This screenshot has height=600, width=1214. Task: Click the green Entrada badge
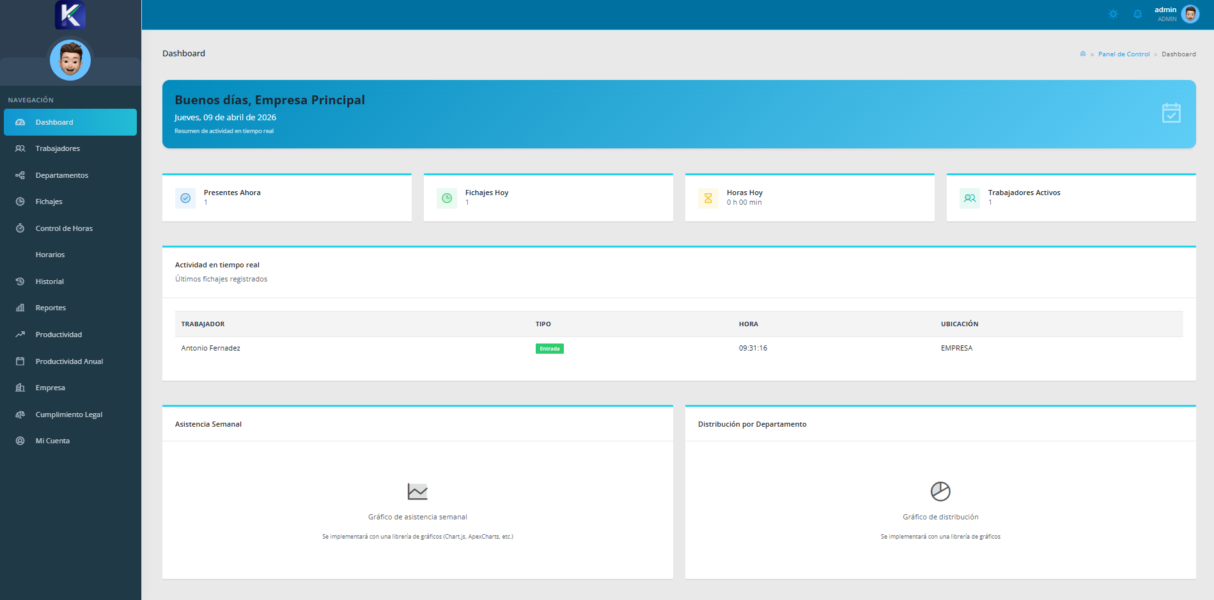[550, 349]
